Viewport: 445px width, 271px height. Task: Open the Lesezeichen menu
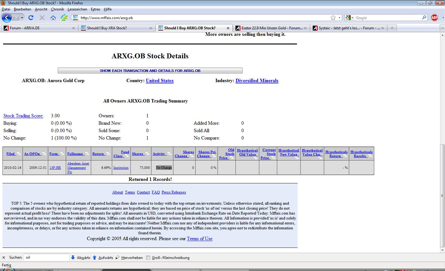(x=77, y=9)
